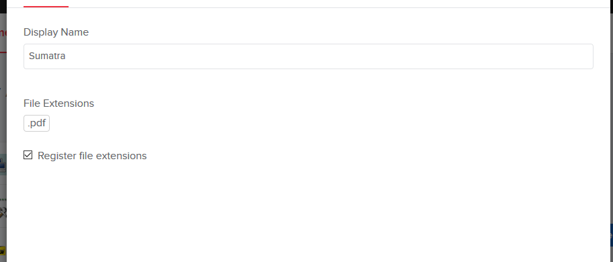This screenshot has width=613, height=262.
Task: Select the .pdf file extension tag
Action: [x=37, y=124]
